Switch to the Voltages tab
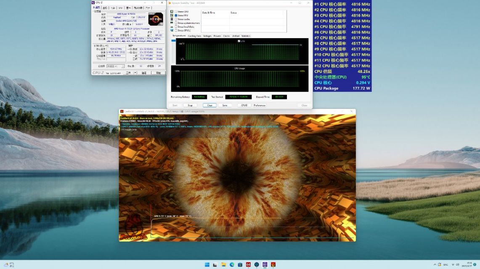Screen dimensions: 480x269 point(207,36)
